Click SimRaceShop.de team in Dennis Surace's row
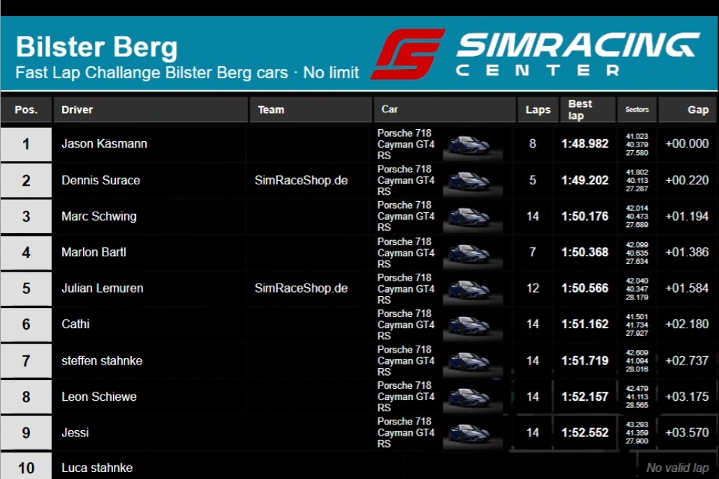The width and height of the screenshot is (719, 479). coord(302,180)
